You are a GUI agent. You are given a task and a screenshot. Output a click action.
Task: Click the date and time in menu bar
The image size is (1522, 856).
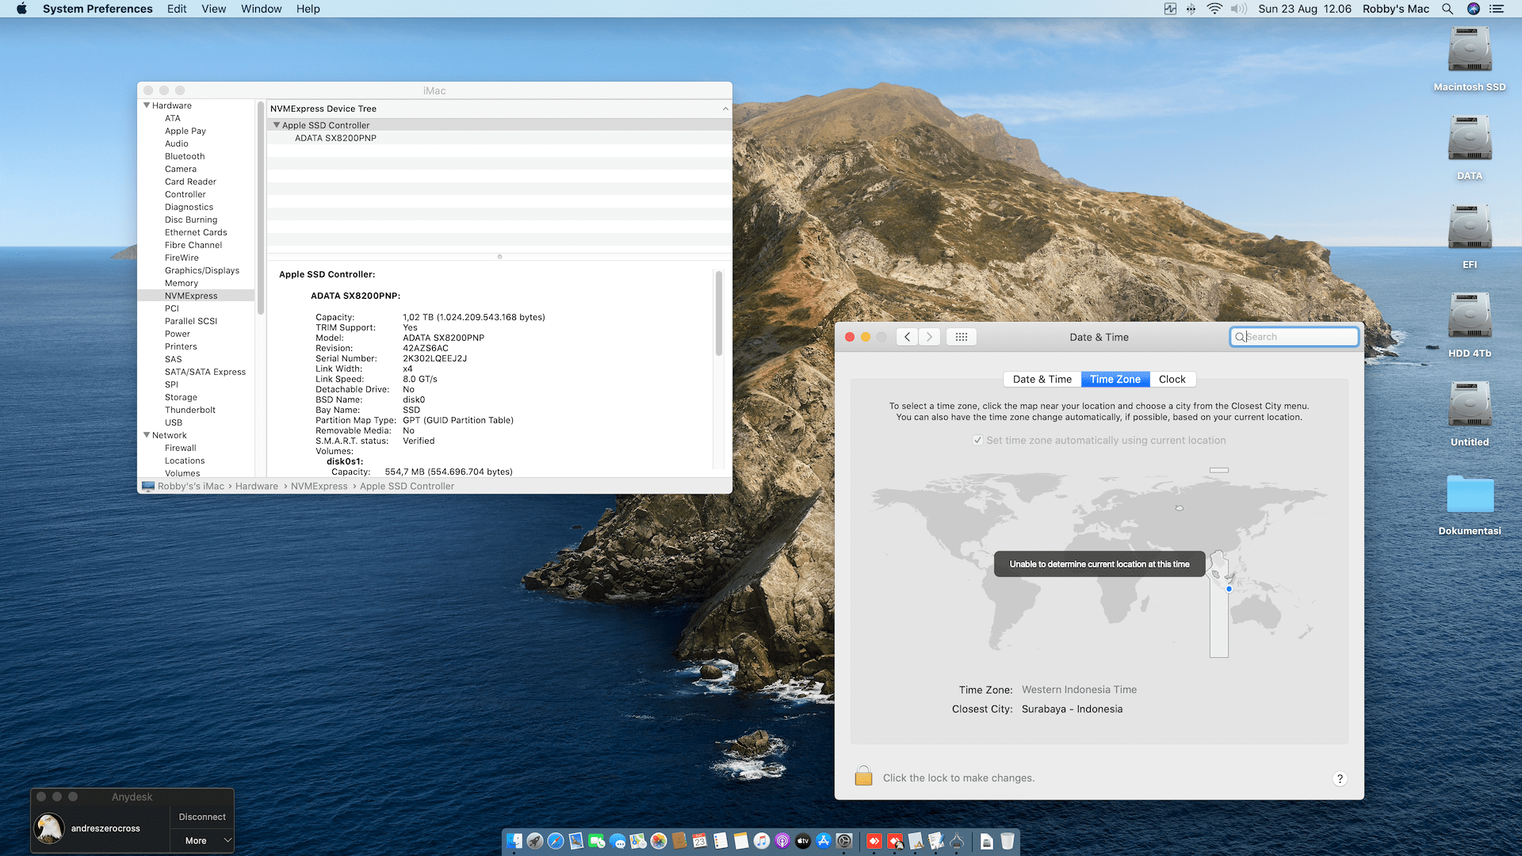coord(1305,9)
